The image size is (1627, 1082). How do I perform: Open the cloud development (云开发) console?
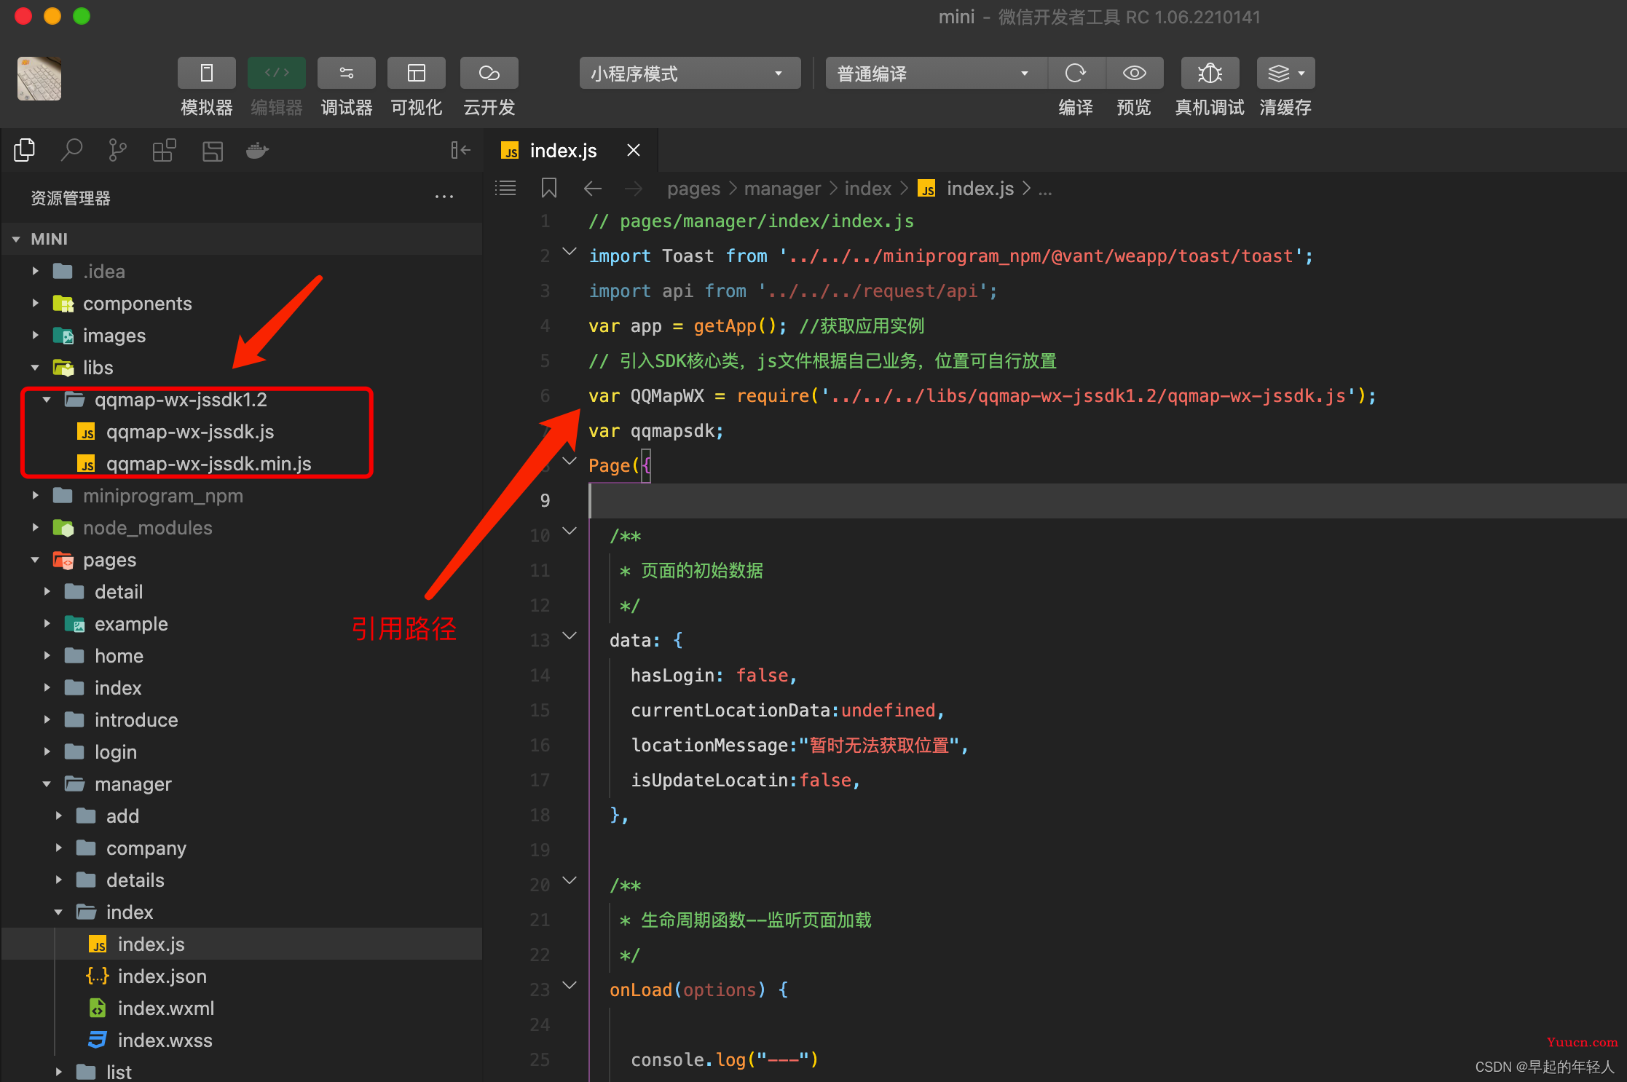(x=489, y=74)
